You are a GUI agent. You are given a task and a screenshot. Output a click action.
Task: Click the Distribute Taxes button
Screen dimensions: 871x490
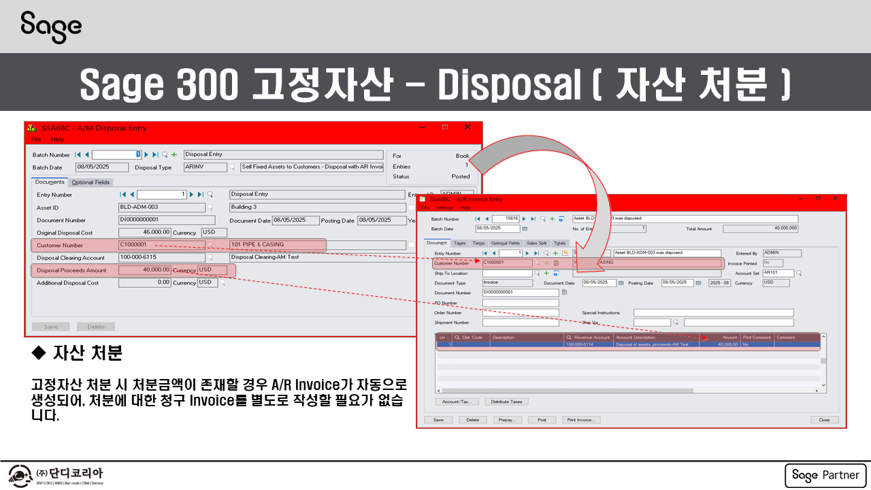coord(507,402)
